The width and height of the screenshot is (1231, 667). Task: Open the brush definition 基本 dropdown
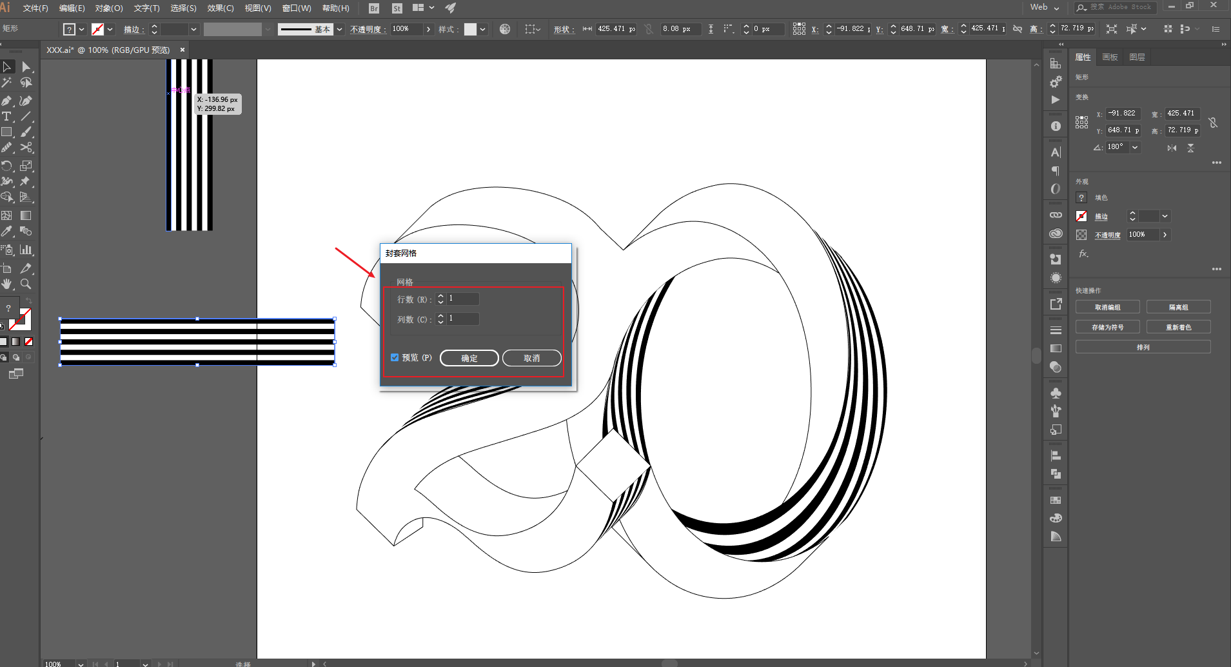[340, 29]
